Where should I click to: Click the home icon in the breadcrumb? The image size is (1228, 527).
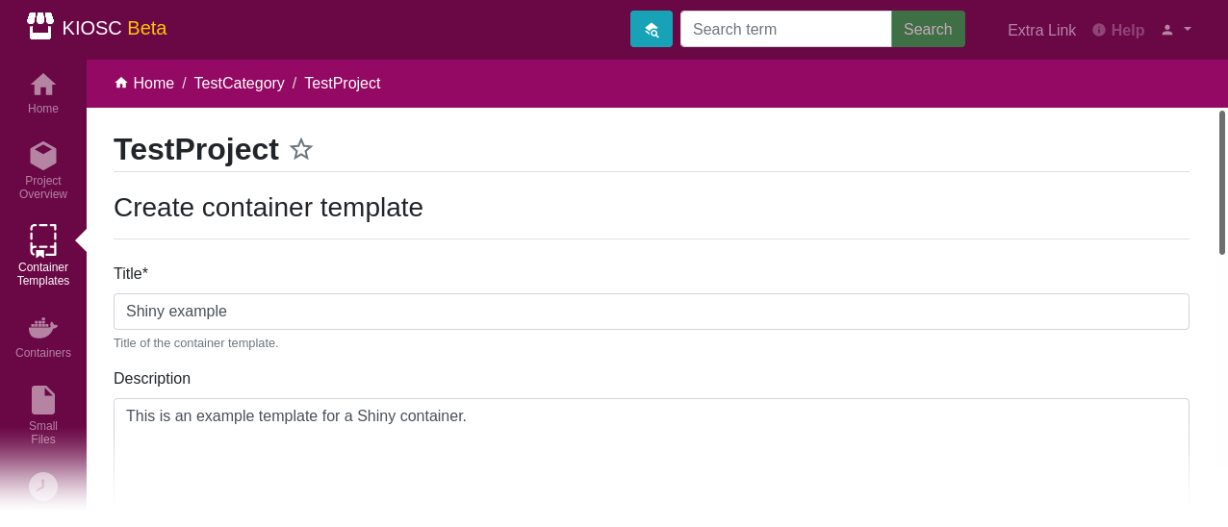tap(121, 83)
